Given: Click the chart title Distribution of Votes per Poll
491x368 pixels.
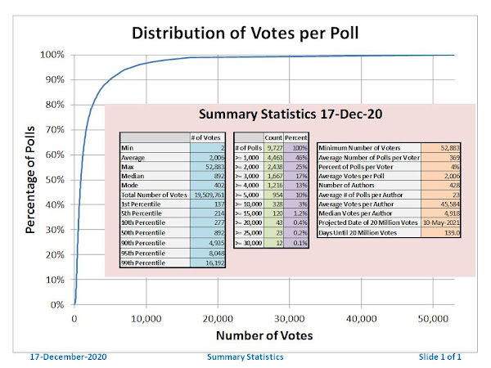Looking at the screenshot, I should point(245,34).
